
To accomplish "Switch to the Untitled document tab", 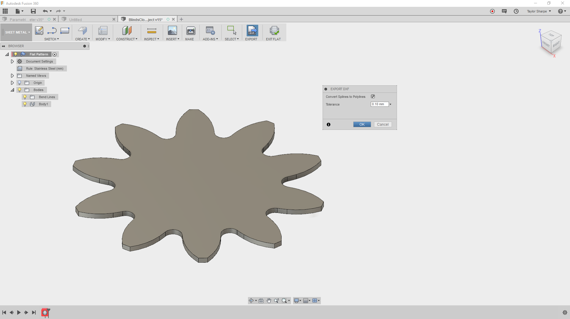I will [76, 20].
